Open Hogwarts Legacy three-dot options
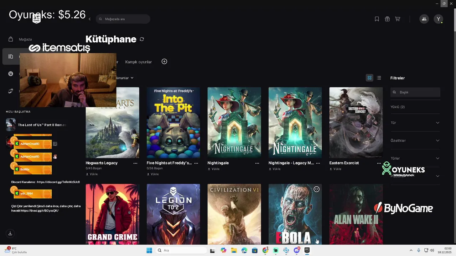 [135, 163]
